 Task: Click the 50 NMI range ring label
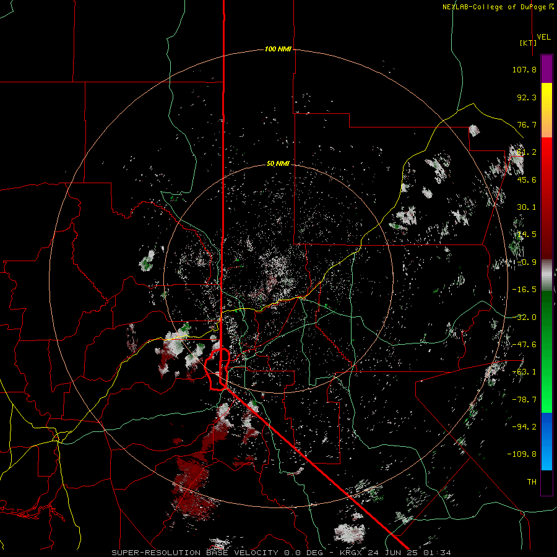click(278, 164)
